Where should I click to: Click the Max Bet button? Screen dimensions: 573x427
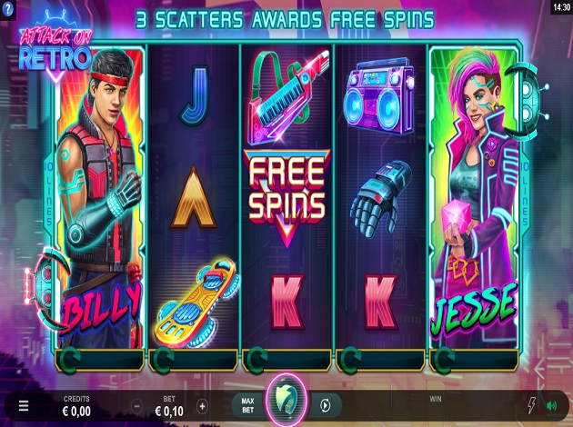(x=247, y=405)
